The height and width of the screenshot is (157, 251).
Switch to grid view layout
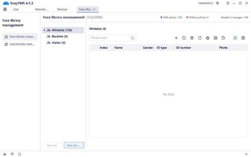243,38
